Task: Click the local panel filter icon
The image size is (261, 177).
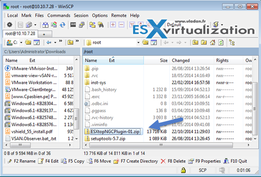Action: [37, 42]
